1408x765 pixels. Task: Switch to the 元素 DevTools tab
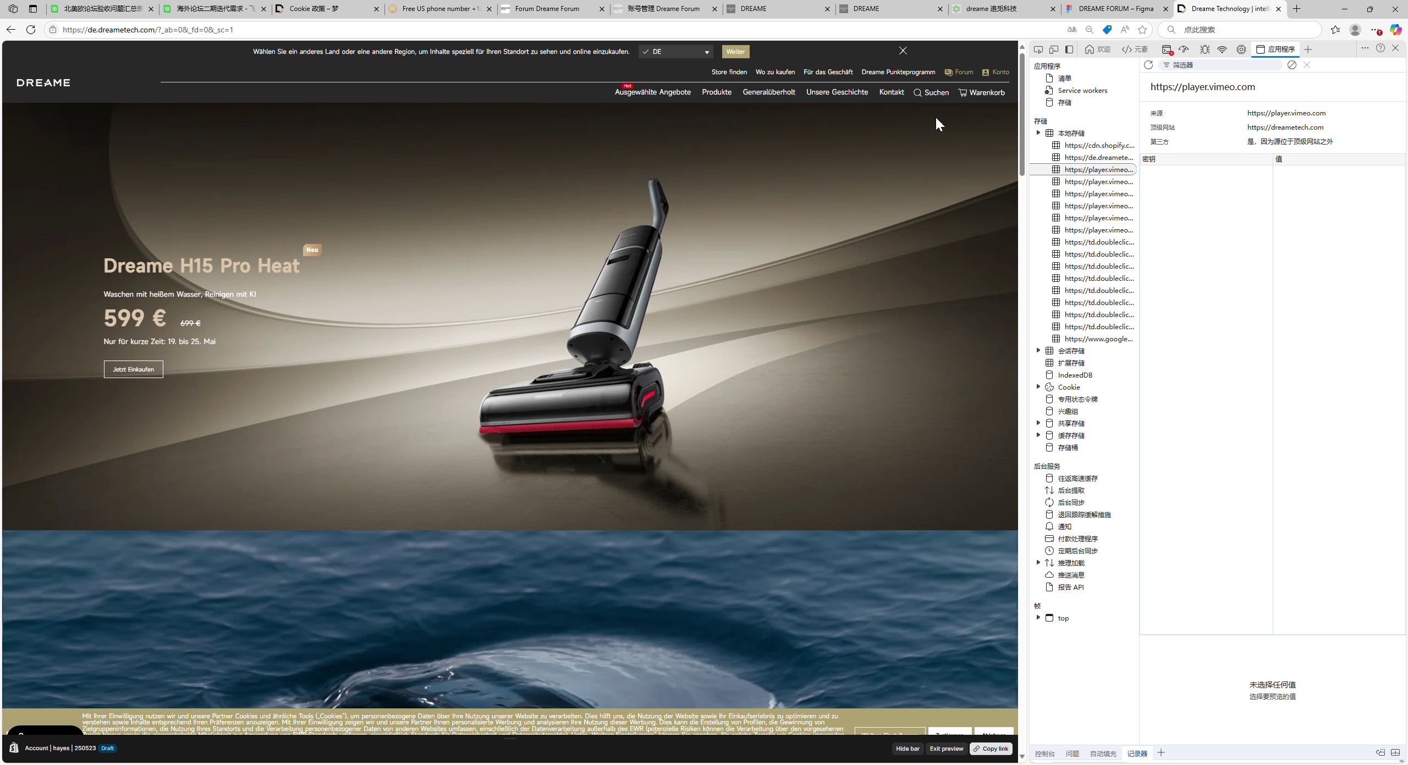tap(1135, 49)
